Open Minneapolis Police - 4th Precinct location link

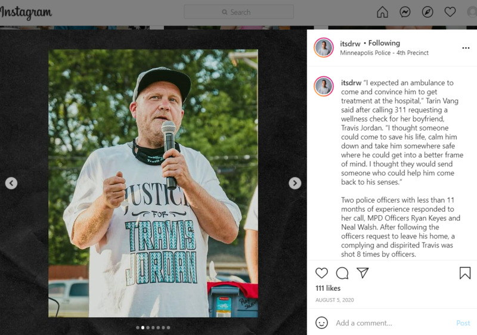pos(384,53)
